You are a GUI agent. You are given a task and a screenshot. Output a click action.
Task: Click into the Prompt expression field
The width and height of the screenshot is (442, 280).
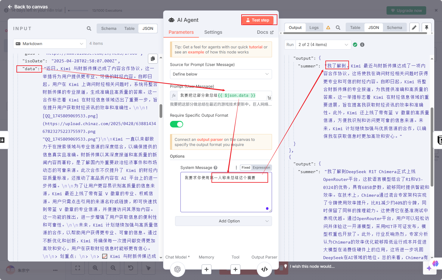[222, 96]
